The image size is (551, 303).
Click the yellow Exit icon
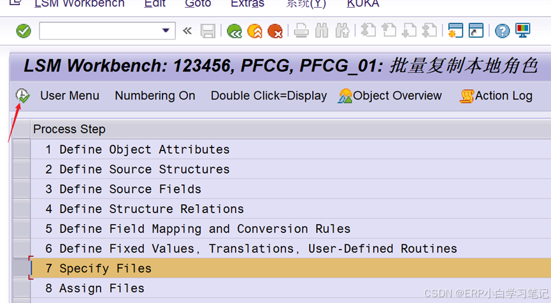coord(255,31)
